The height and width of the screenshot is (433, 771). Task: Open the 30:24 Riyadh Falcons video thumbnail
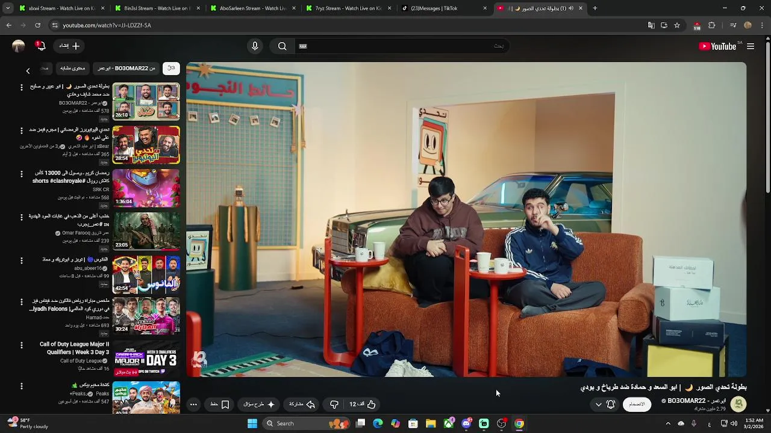point(146,316)
